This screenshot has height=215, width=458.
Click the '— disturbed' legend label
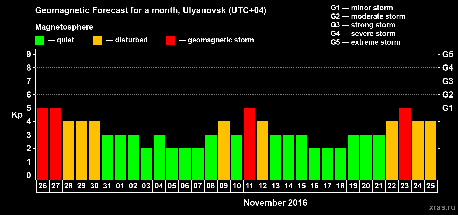(x=127, y=40)
